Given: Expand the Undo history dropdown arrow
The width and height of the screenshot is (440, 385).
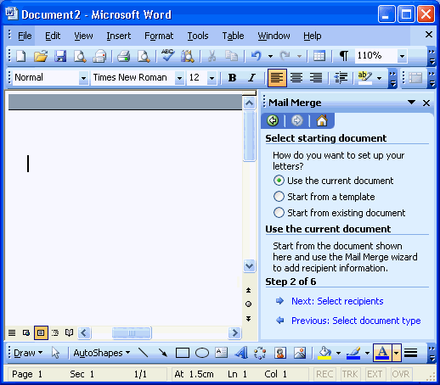Looking at the screenshot, I should 270,56.
